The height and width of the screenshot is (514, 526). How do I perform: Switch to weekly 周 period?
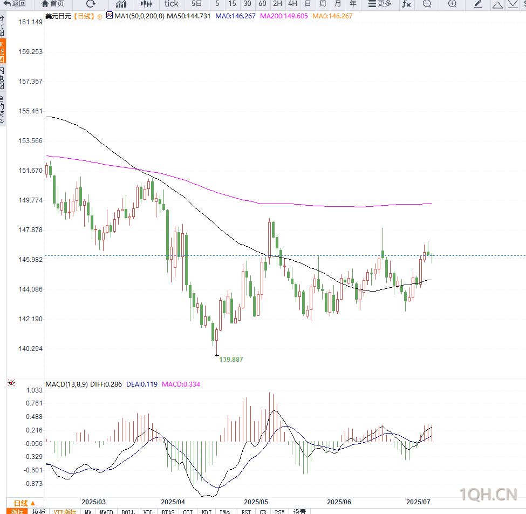pos(323,4)
